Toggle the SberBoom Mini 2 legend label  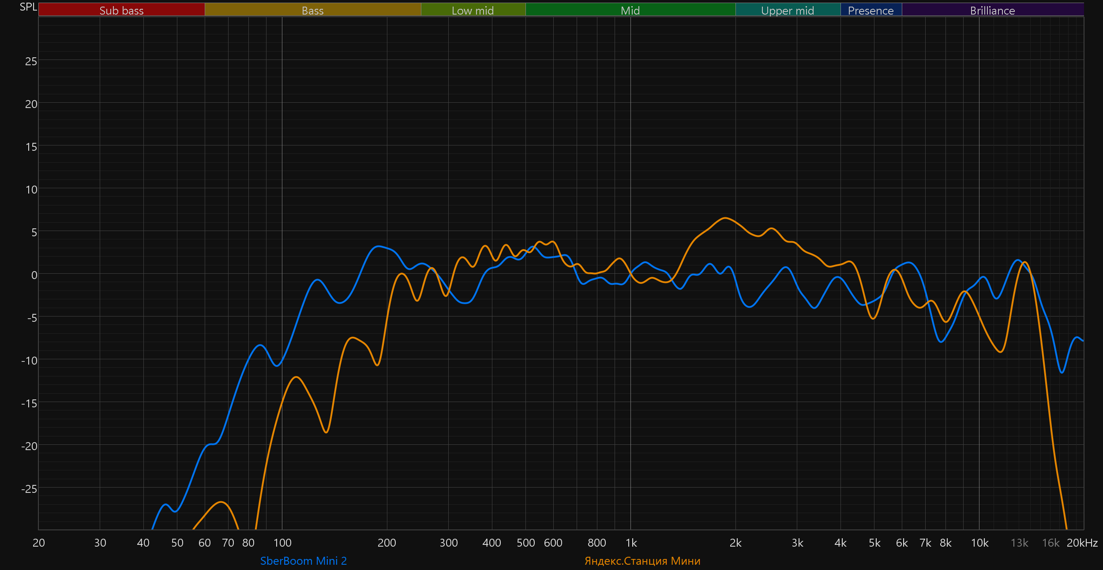pyautogui.click(x=304, y=561)
